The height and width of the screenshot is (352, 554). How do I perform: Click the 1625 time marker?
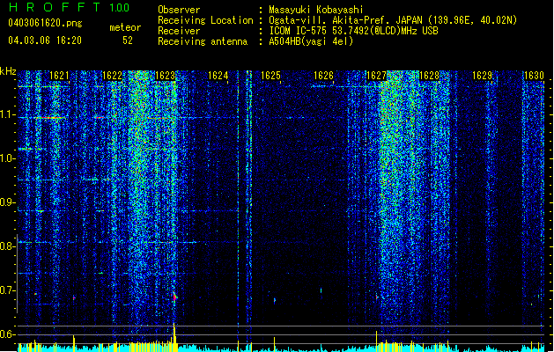click(270, 76)
